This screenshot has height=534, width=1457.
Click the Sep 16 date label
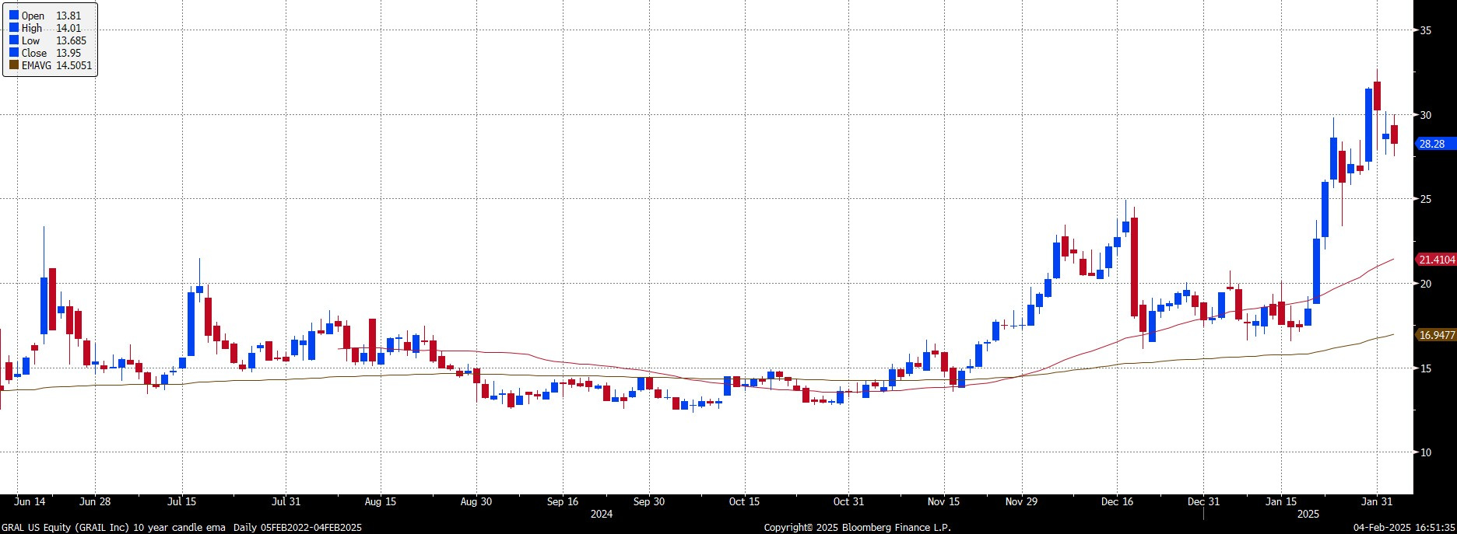pos(563,501)
